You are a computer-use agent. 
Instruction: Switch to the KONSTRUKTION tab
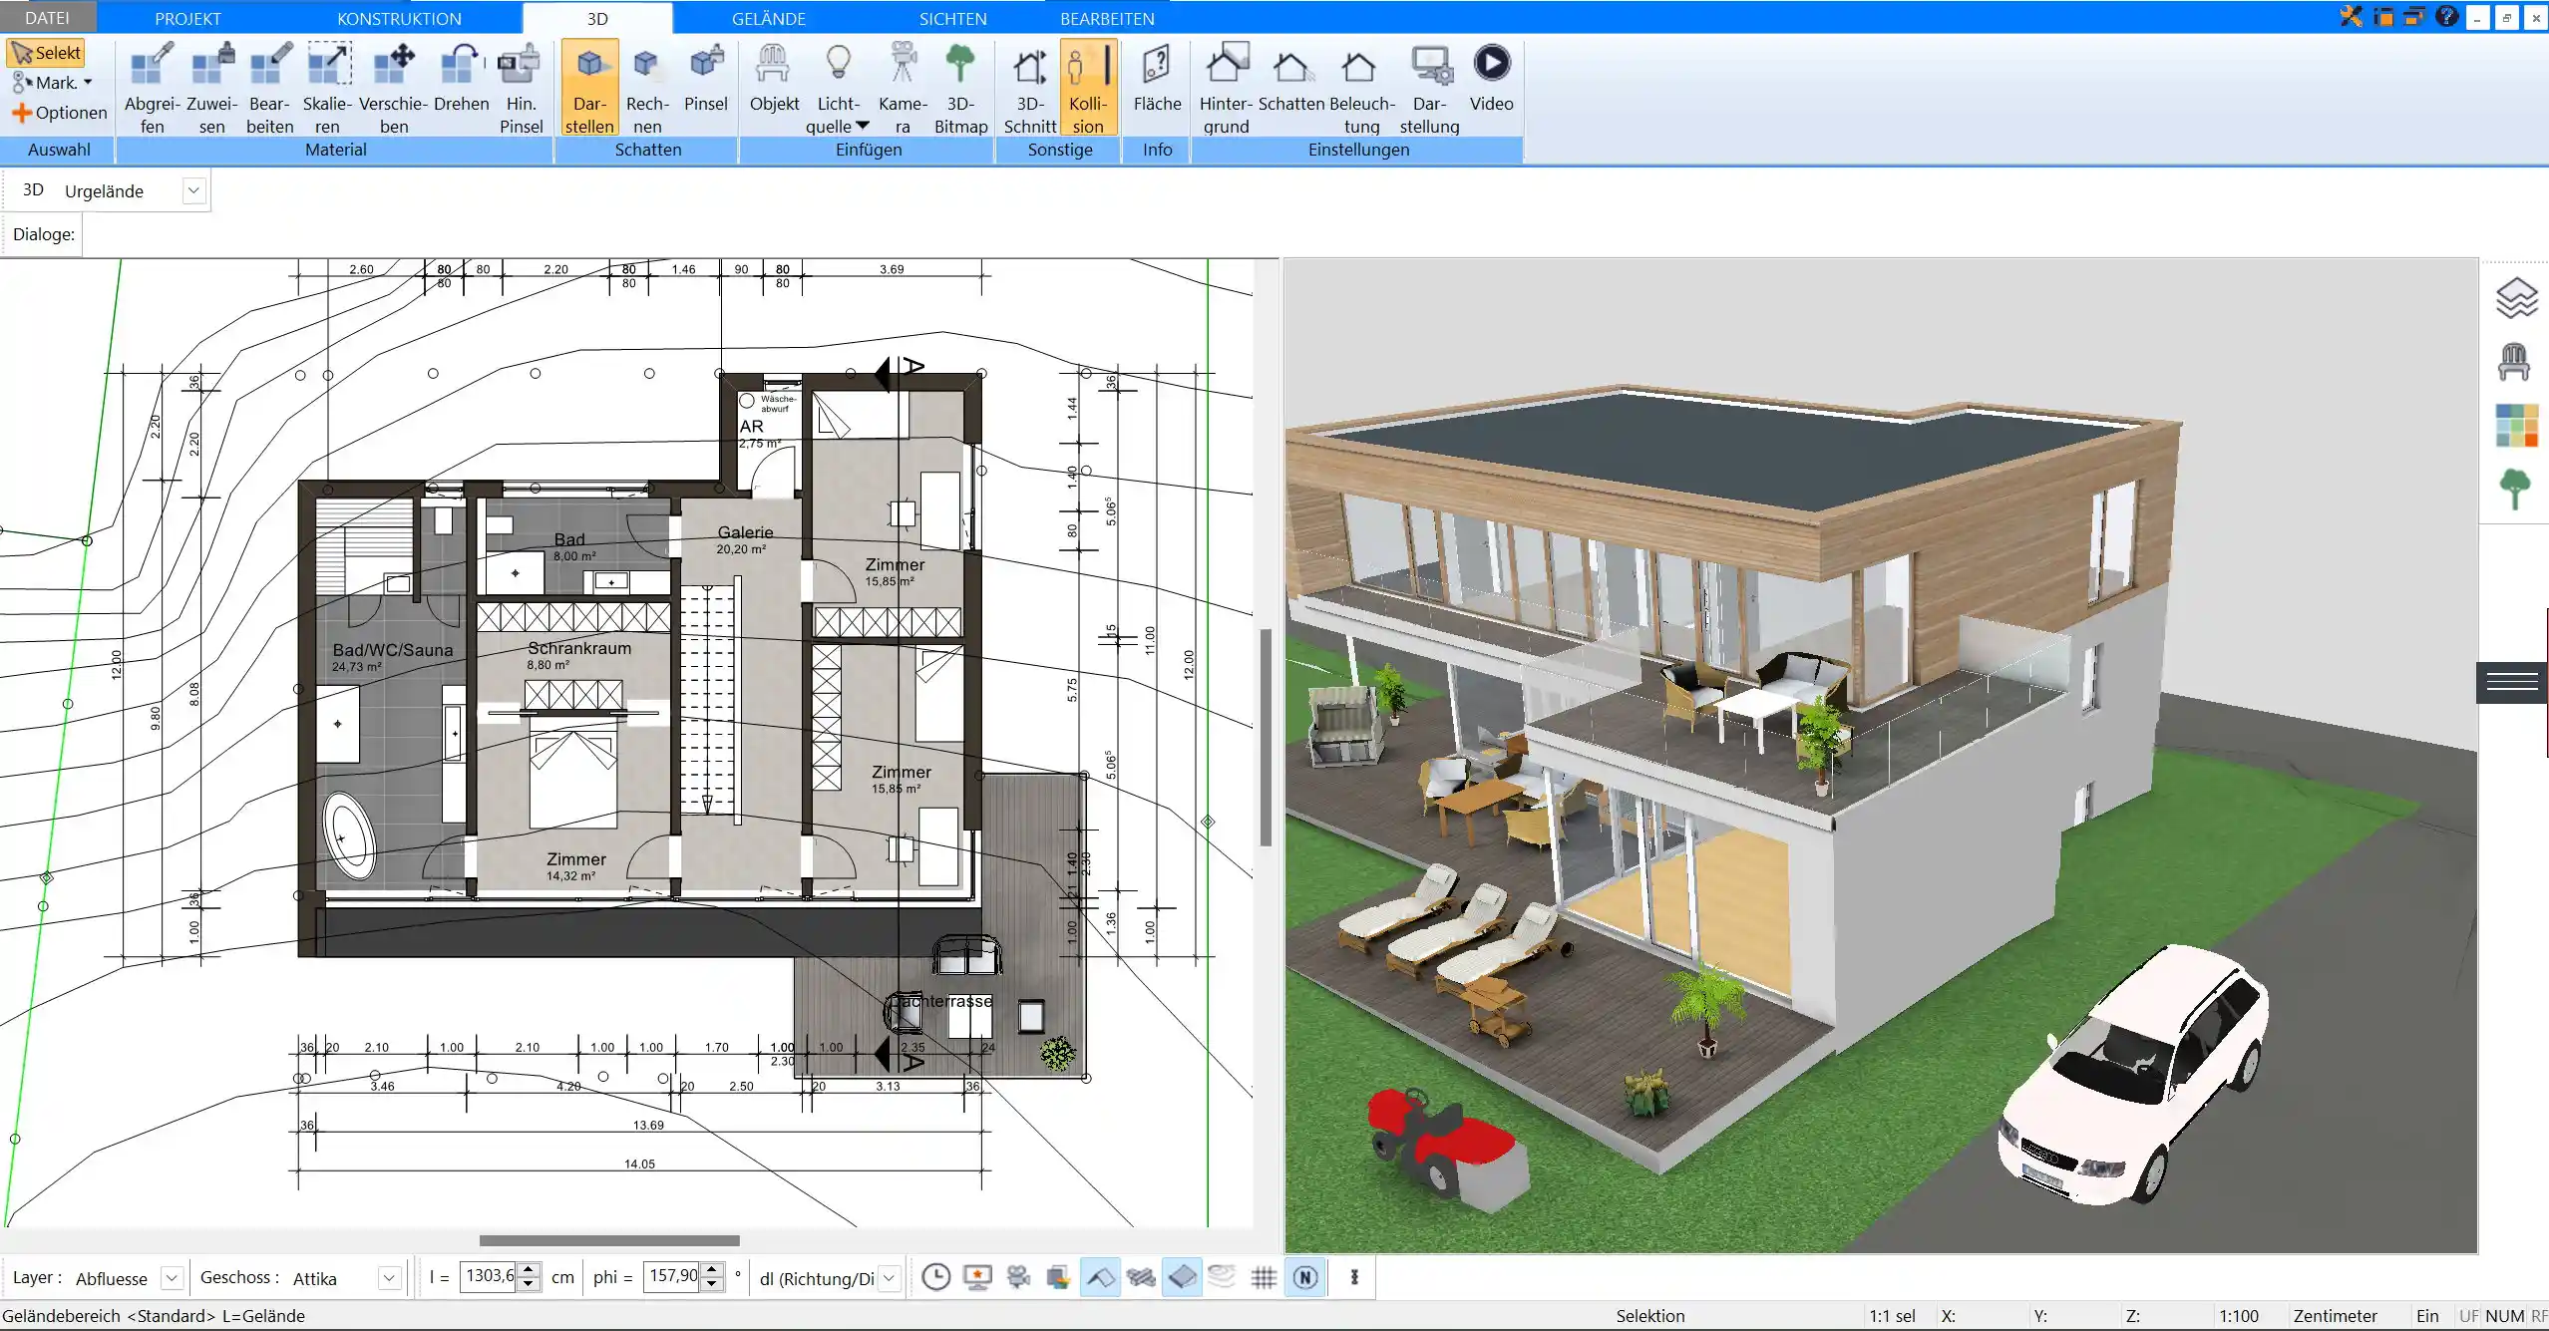point(399,18)
